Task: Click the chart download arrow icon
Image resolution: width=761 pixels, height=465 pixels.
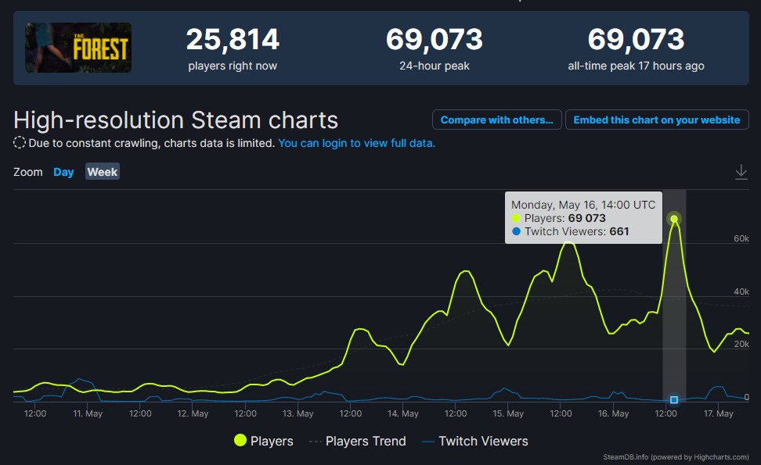Action: [x=741, y=172]
